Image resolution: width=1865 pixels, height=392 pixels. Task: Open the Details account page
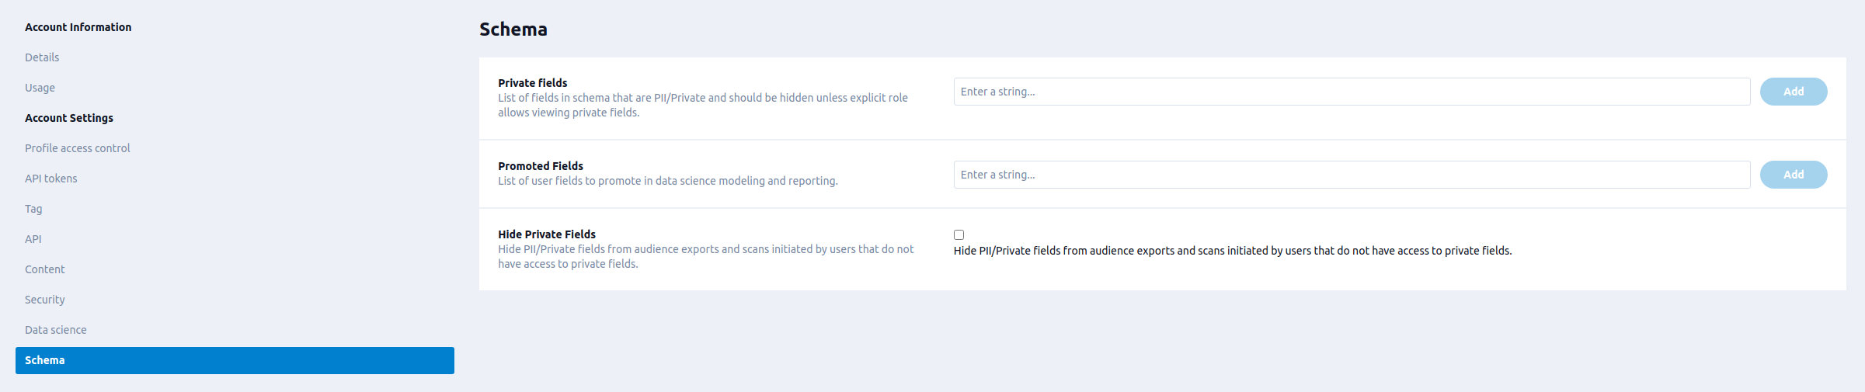click(x=42, y=57)
